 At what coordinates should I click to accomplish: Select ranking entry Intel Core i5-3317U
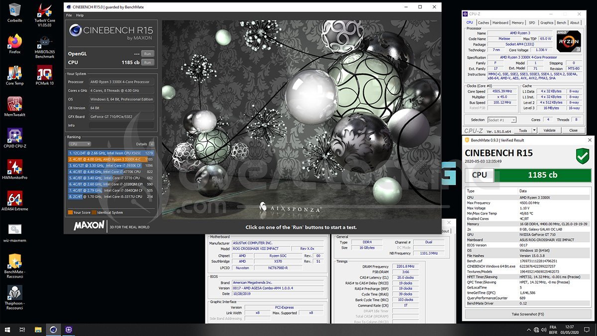point(112,197)
